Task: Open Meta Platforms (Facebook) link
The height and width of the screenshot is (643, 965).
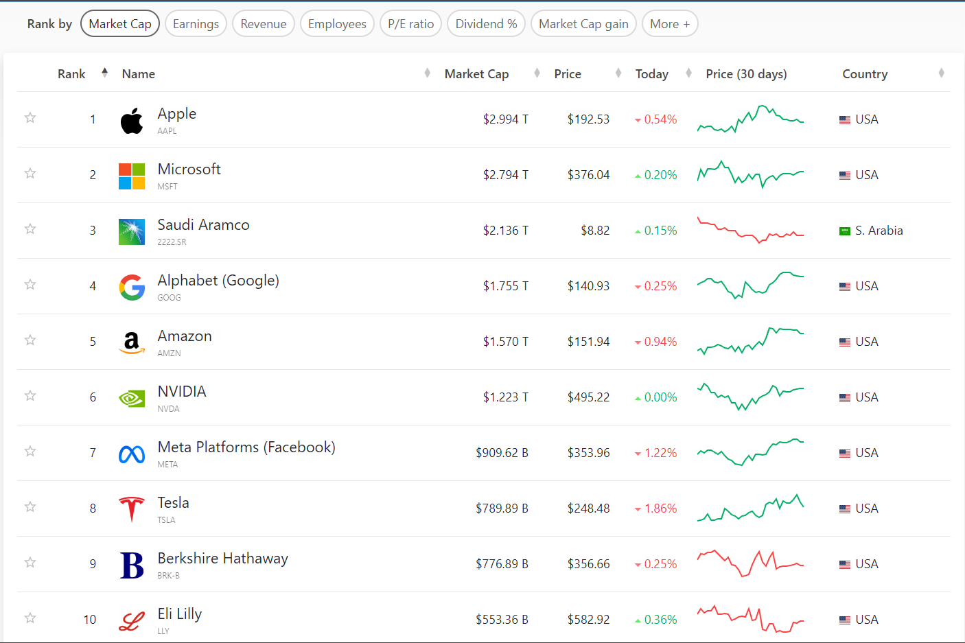Action: click(x=246, y=447)
